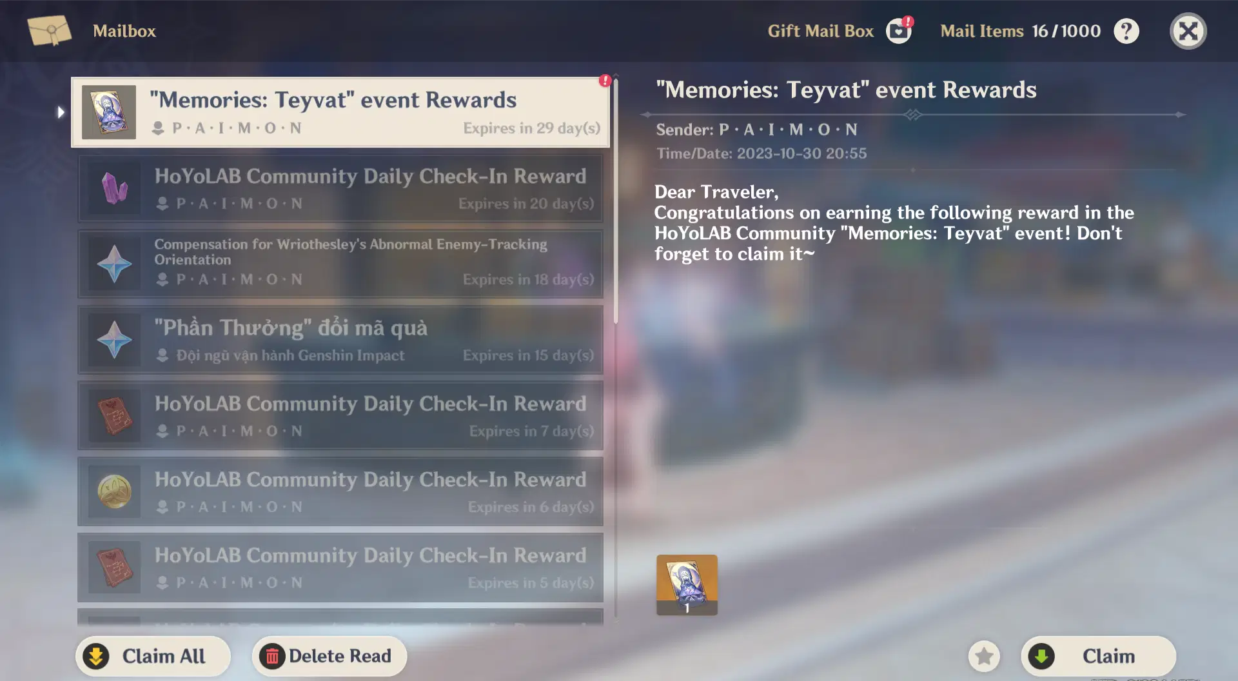This screenshot has width=1238, height=681.
Task: Close the Mailbox with the X icon
Action: pos(1188,31)
